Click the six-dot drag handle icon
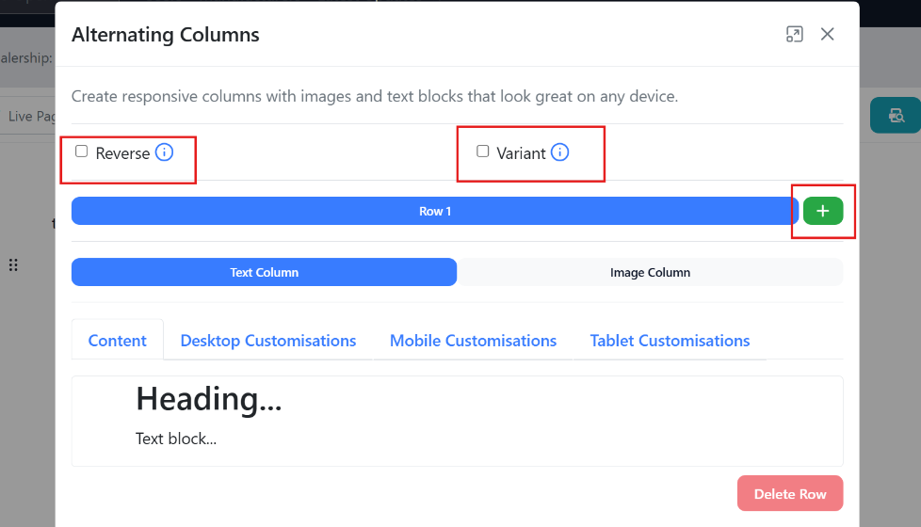Viewport: 921px width, 527px height. coord(13,265)
